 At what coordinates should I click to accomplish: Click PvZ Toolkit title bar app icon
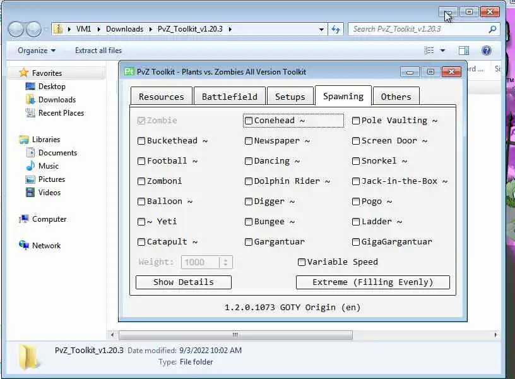click(129, 71)
